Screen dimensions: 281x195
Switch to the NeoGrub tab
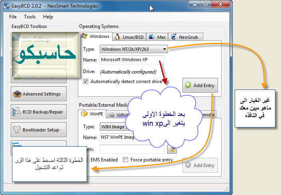click(x=185, y=37)
